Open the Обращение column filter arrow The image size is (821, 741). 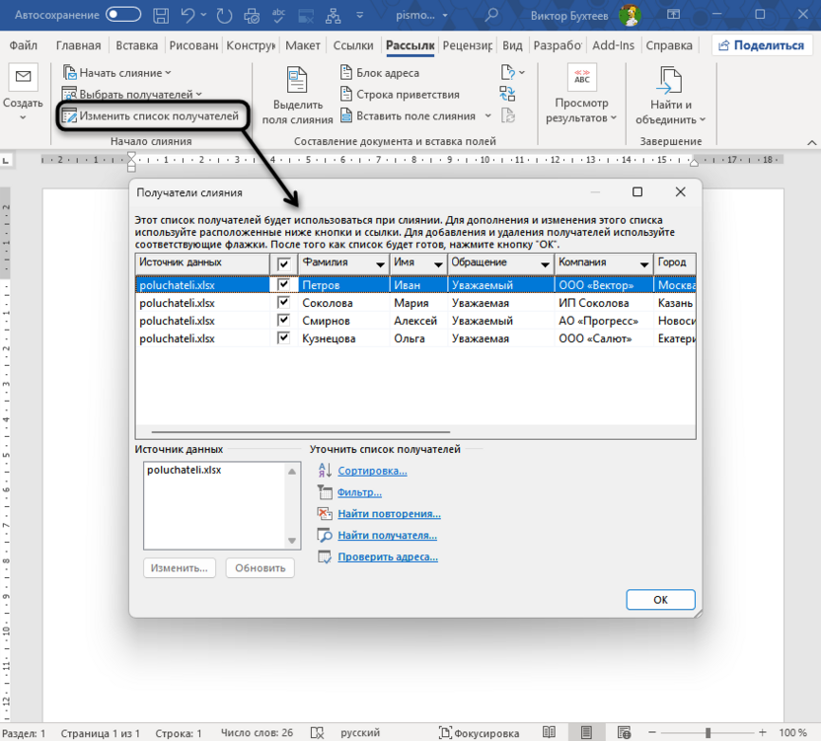click(x=545, y=265)
